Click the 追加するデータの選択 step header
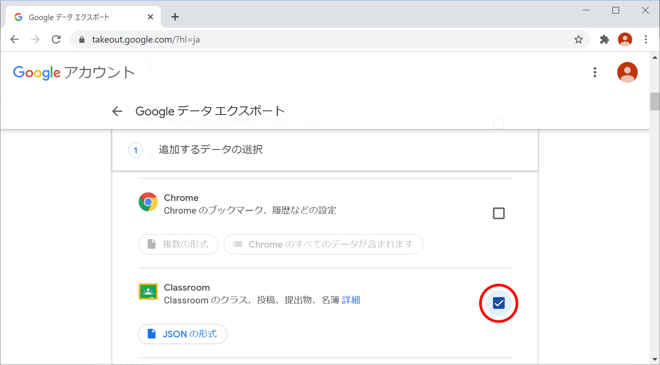 point(325,150)
